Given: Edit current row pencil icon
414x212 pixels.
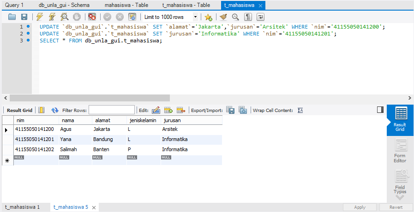Looking at the screenshot, I should (x=156, y=110).
